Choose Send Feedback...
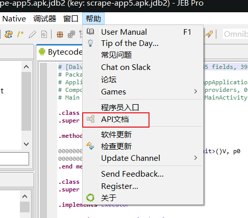Image resolution: width=248 pixels, height=218 pixels. coord(143,174)
